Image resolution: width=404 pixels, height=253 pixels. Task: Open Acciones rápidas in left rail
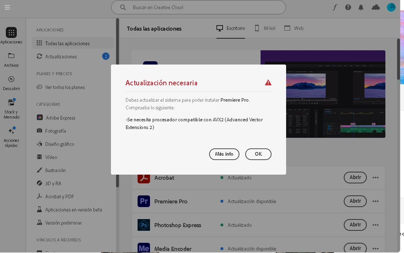click(x=11, y=137)
